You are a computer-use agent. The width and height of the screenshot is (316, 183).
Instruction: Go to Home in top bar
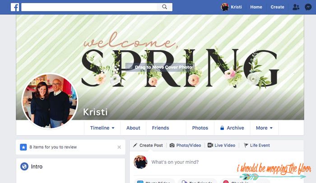pos(256,7)
